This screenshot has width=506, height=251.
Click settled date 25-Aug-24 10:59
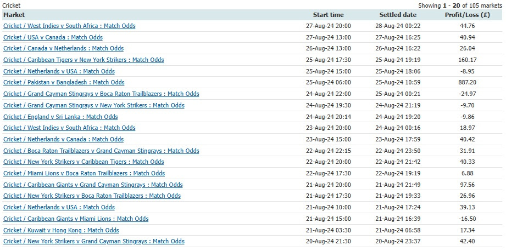(x=398, y=82)
